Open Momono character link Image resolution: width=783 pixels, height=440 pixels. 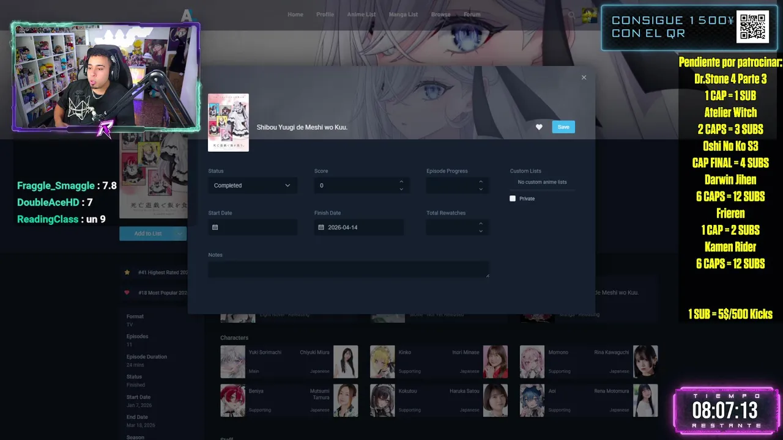(x=558, y=353)
